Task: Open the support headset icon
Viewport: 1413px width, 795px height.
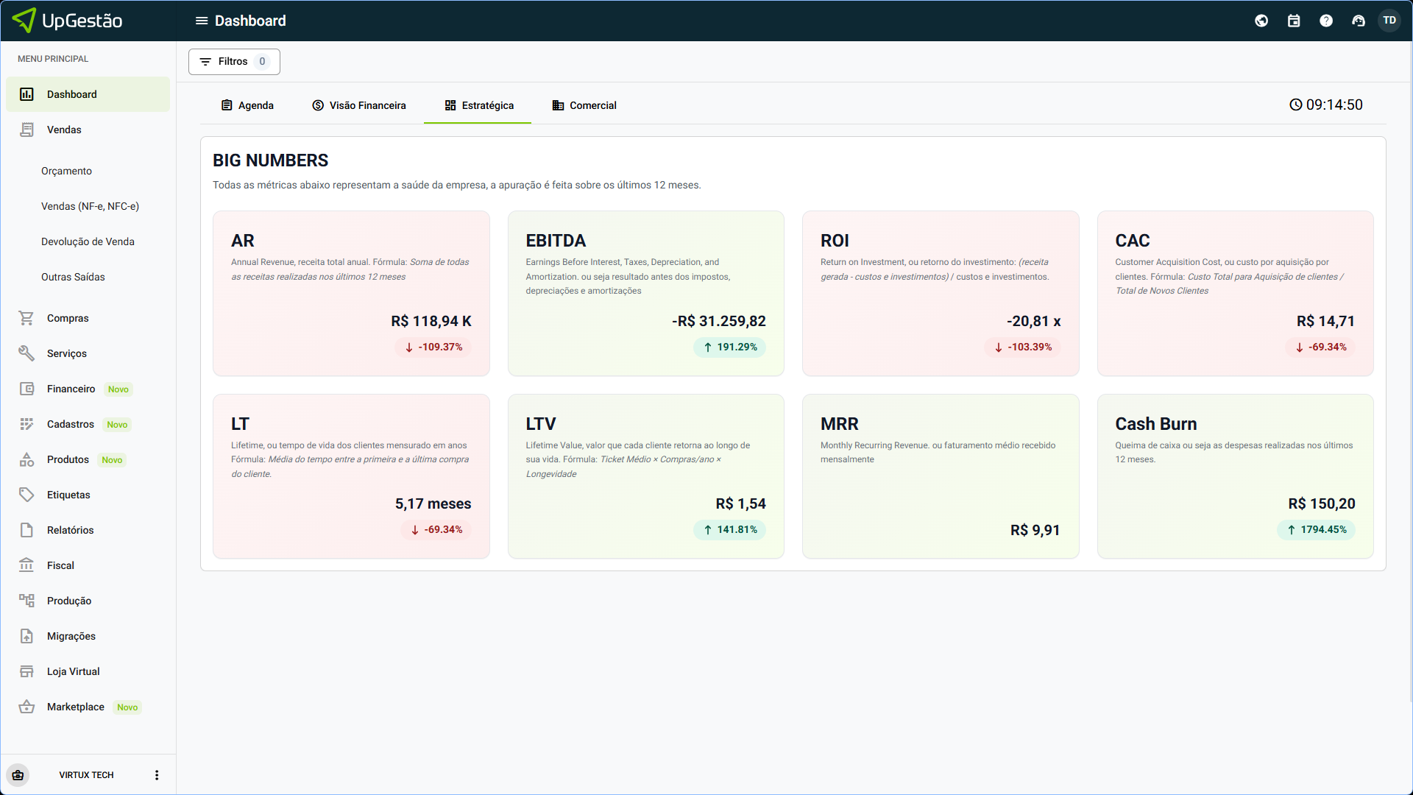Action: tap(1359, 21)
